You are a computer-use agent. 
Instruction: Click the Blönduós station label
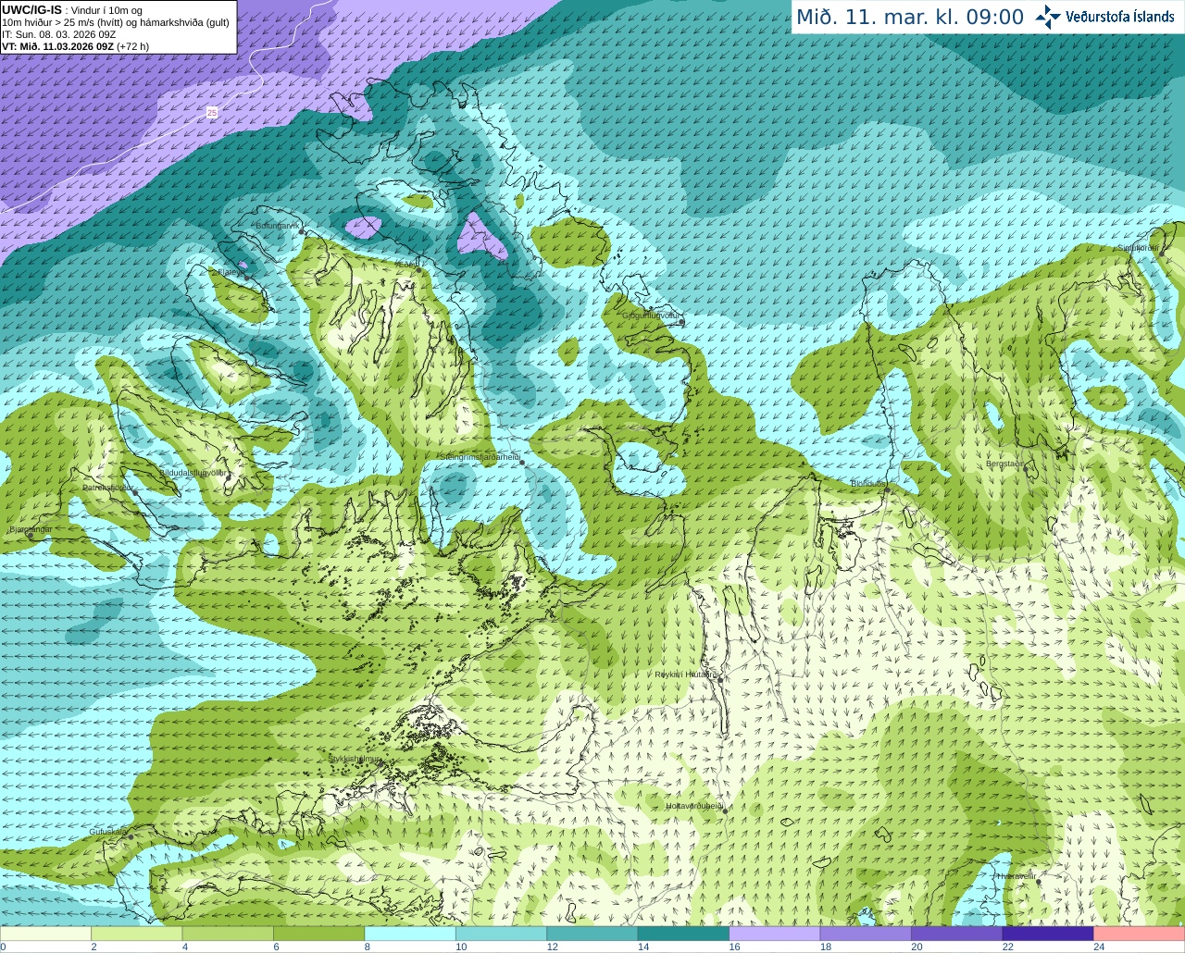[x=867, y=484]
